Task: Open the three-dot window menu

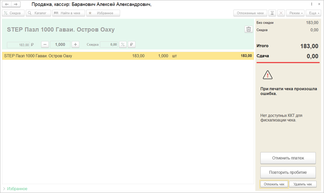Action: coord(312,4)
